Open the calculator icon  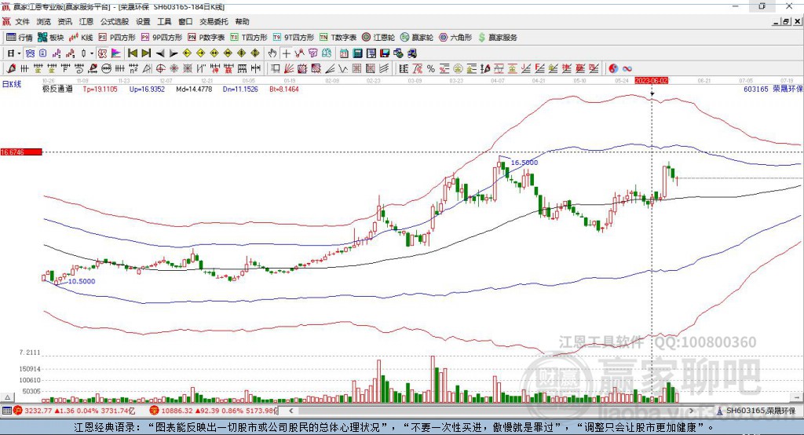(357, 53)
